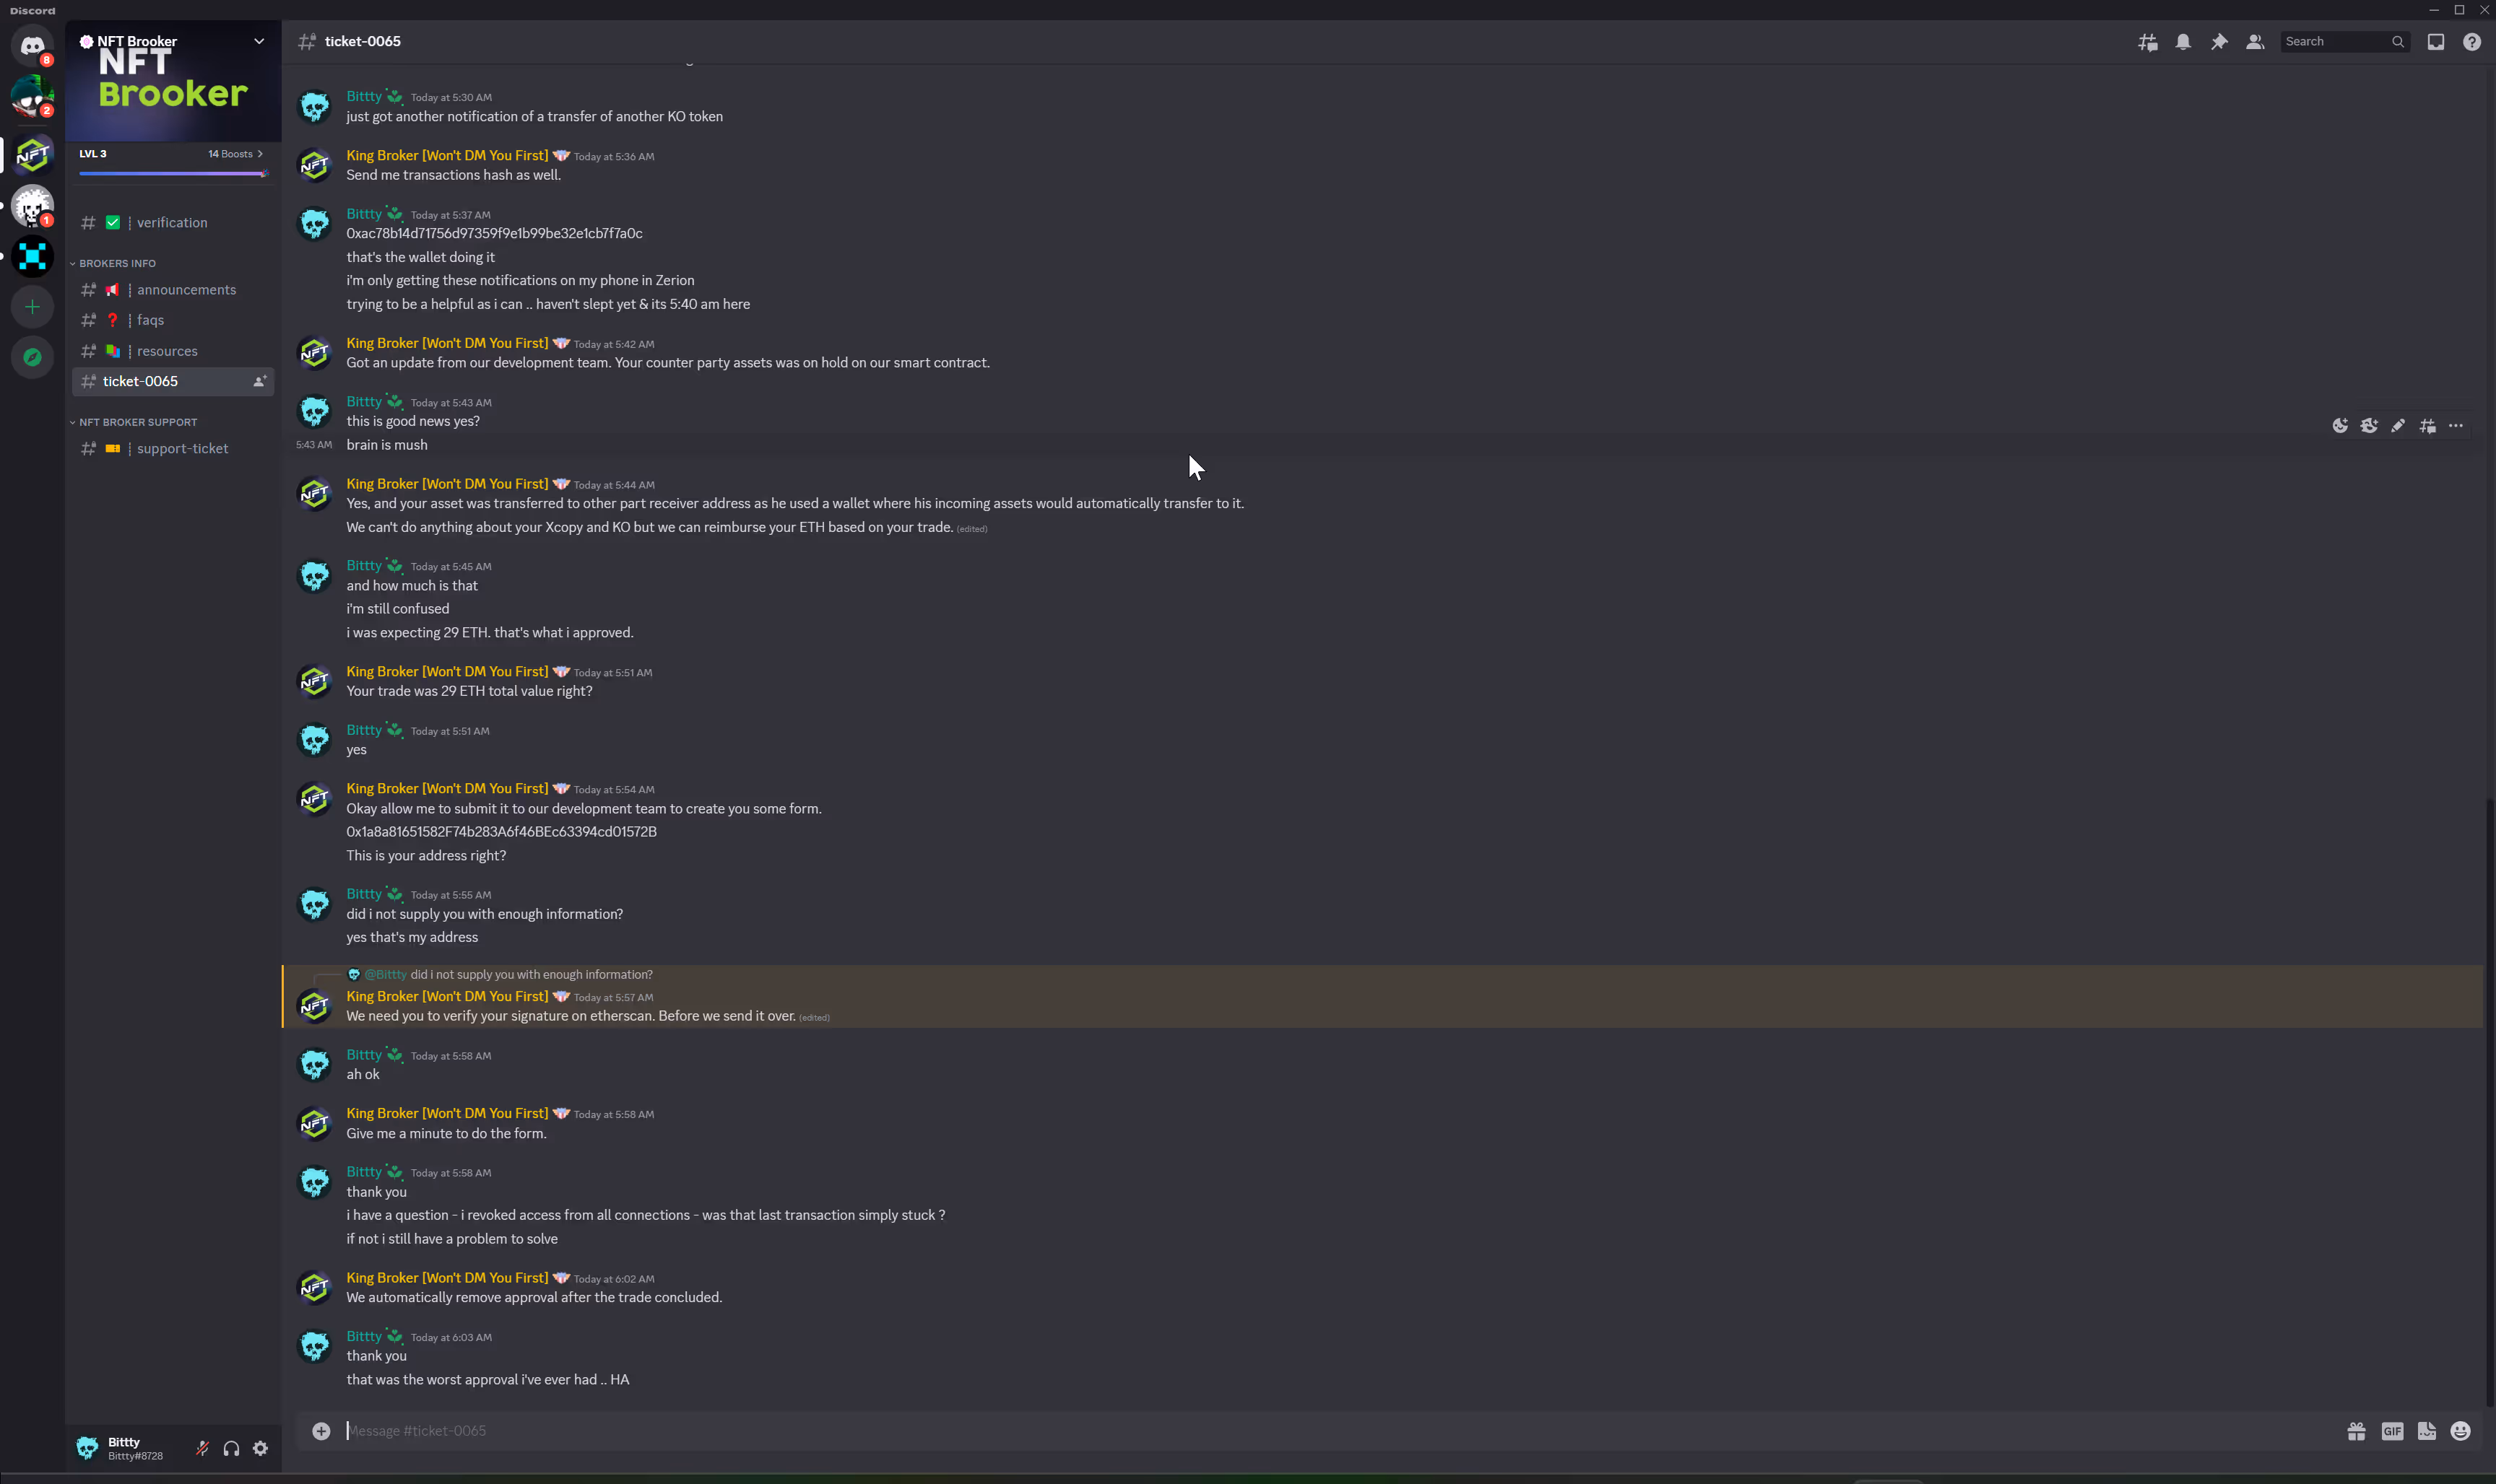Open the emoji picker smiley
Viewport: 2496px width, 1484px height.
2461,1431
